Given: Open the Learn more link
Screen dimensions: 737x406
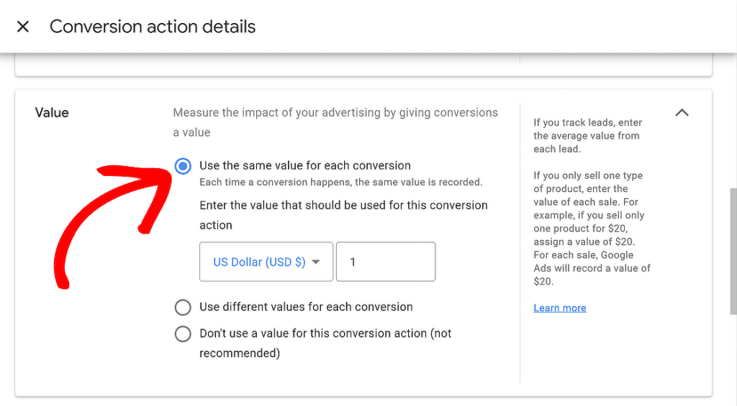Looking at the screenshot, I should [x=560, y=308].
